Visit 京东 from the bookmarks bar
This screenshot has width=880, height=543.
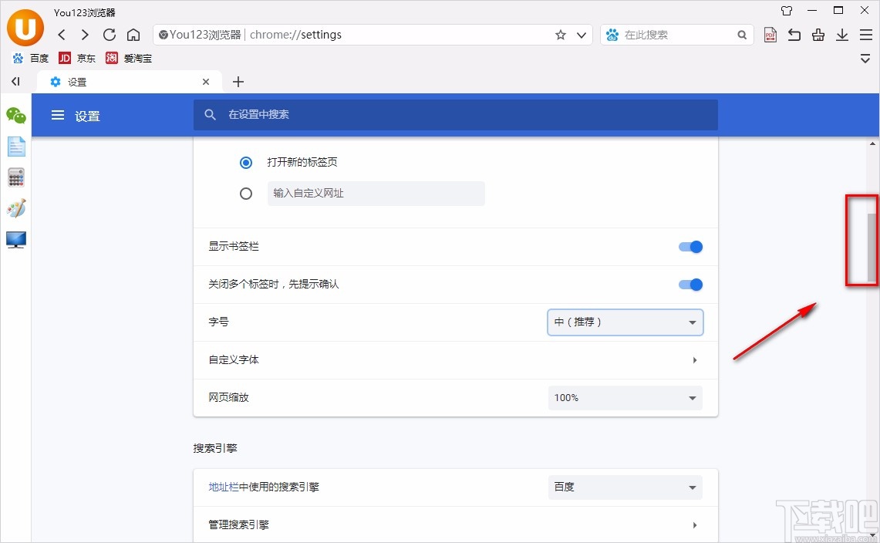[79, 58]
